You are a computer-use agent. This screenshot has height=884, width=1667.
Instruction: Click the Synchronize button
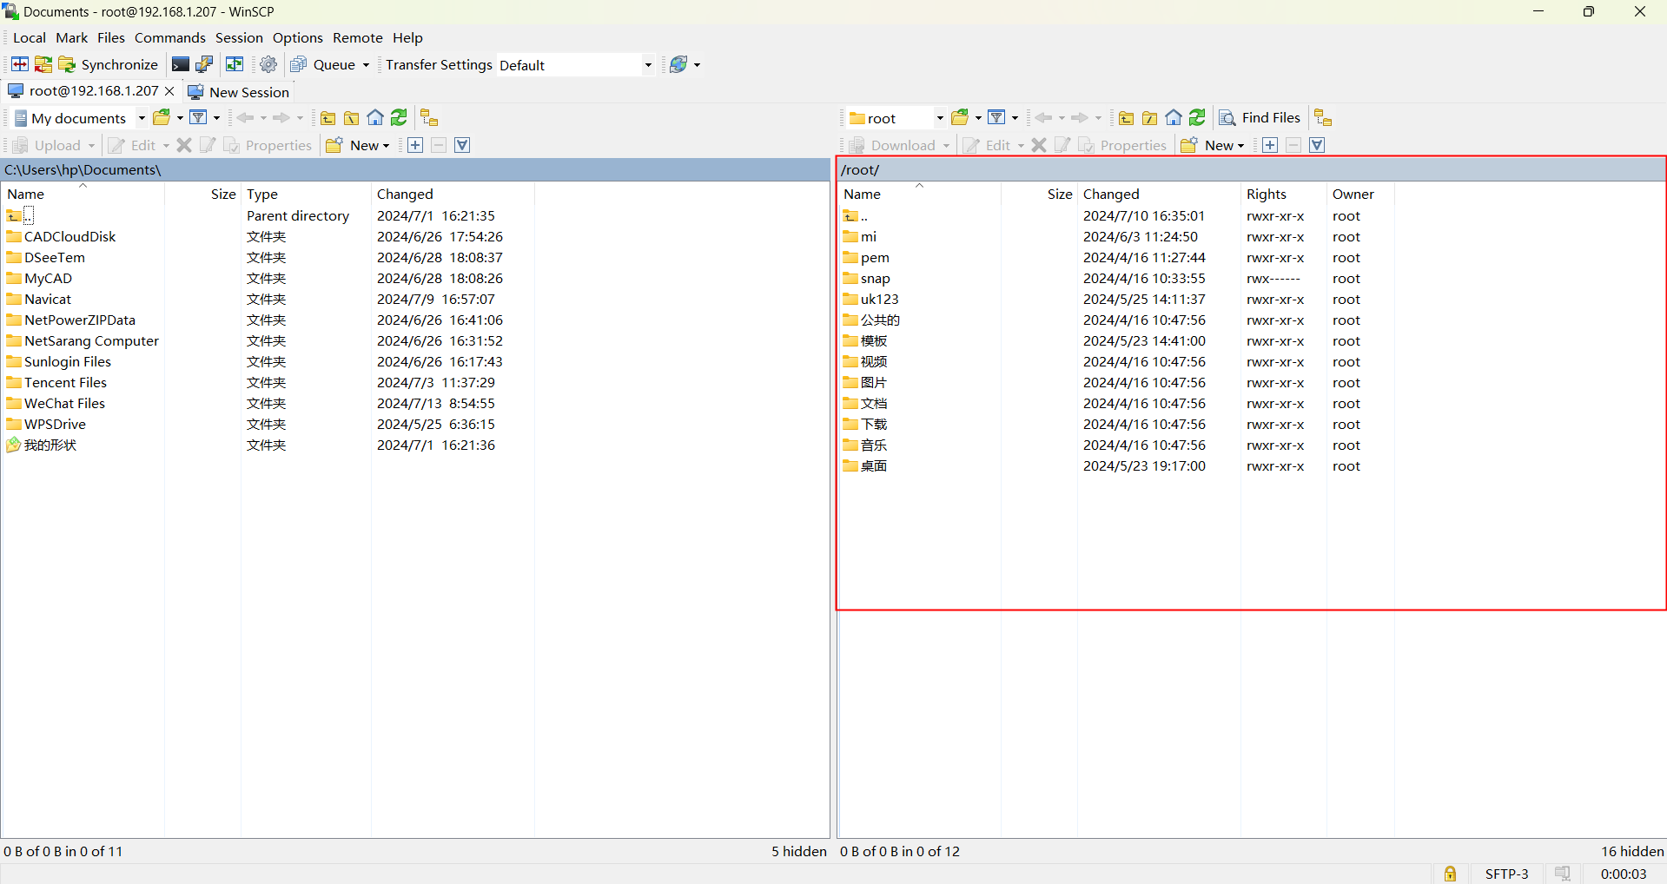click(x=108, y=64)
